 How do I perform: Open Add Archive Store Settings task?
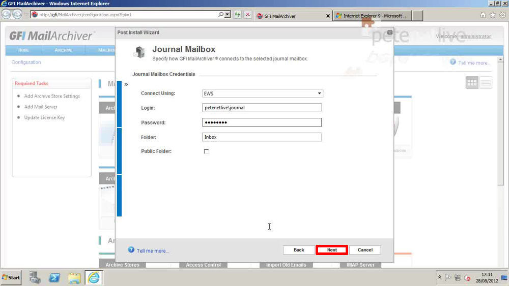(52, 96)
